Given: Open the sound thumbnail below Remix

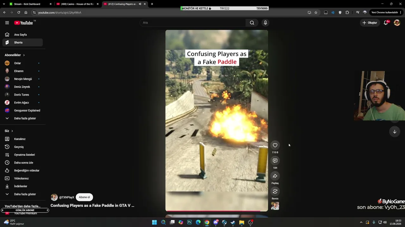Looking at the screenshot, I should point(275,206).
